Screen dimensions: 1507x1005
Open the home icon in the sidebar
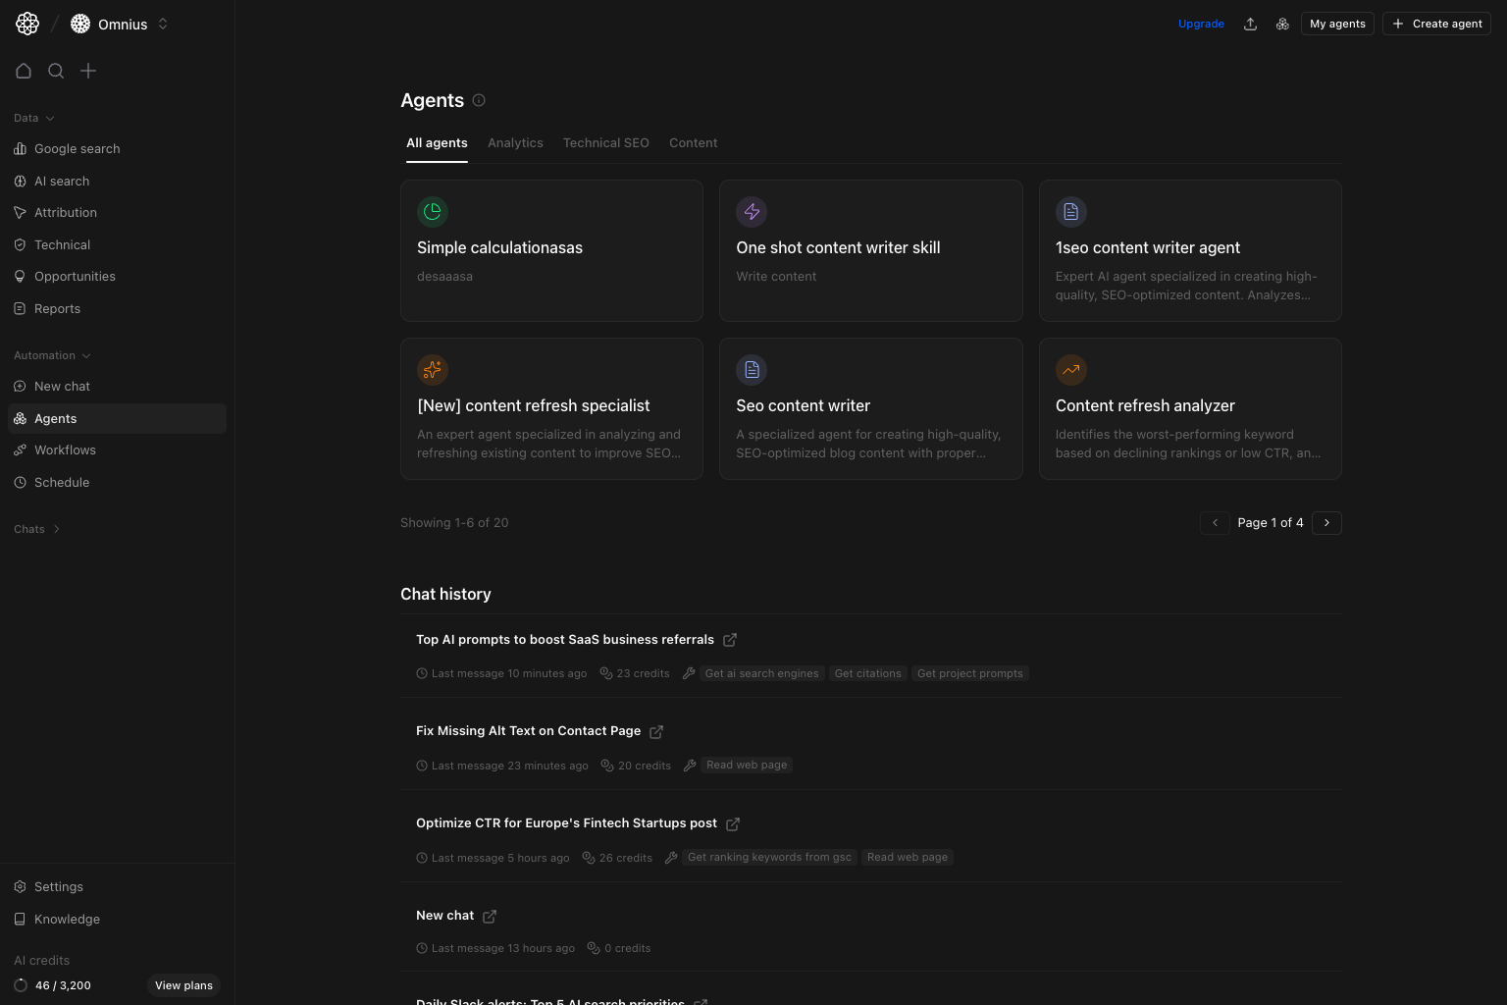pos(24,71)
